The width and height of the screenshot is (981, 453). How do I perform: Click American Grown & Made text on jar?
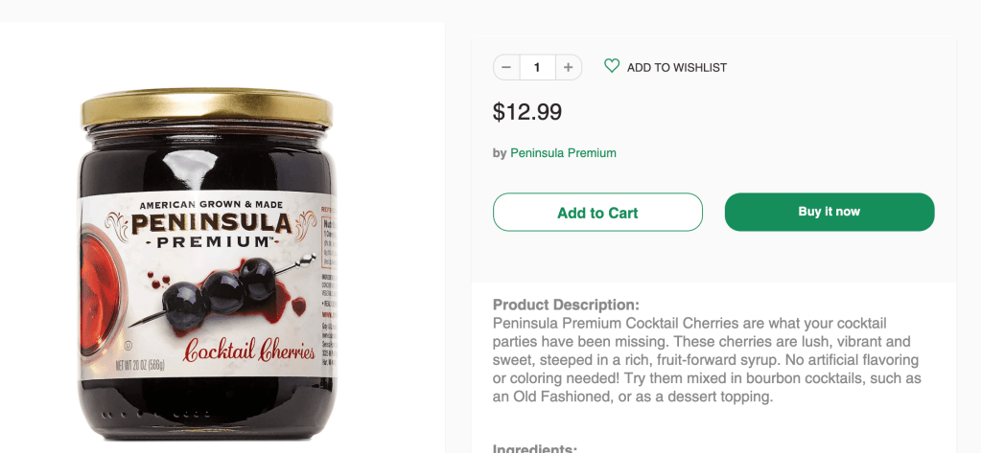[209, 205]
